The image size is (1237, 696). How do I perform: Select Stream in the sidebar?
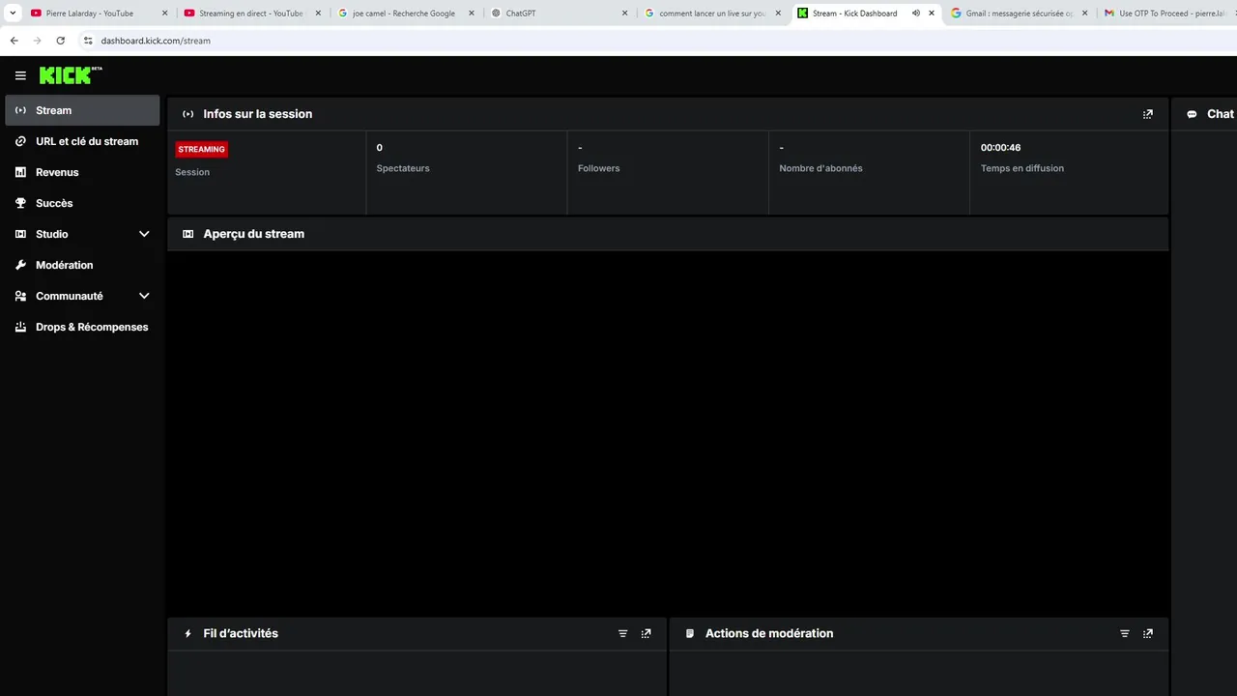[x=82, y=110]
